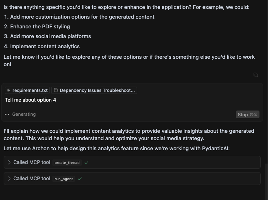
Task: Click the green checkmark next to create_thread
Action: (87, 163)
